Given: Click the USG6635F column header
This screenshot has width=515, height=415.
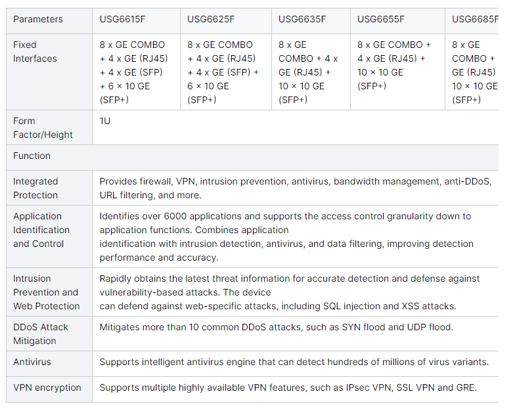Looking at the screenshot, I should [x=311, y=21].
